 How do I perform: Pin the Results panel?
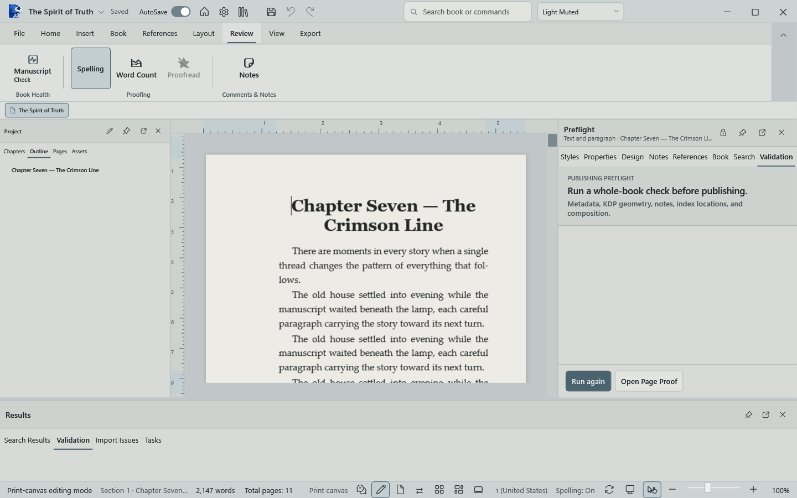click(x=749, y=415)
